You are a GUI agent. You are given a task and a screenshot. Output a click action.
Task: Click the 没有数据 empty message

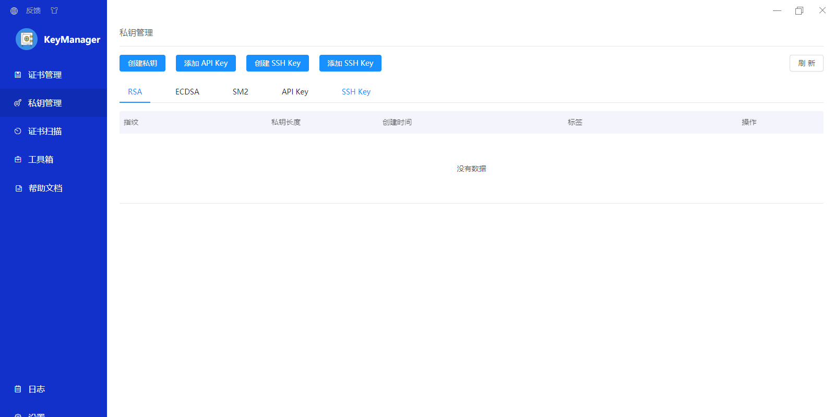point(471,169)
